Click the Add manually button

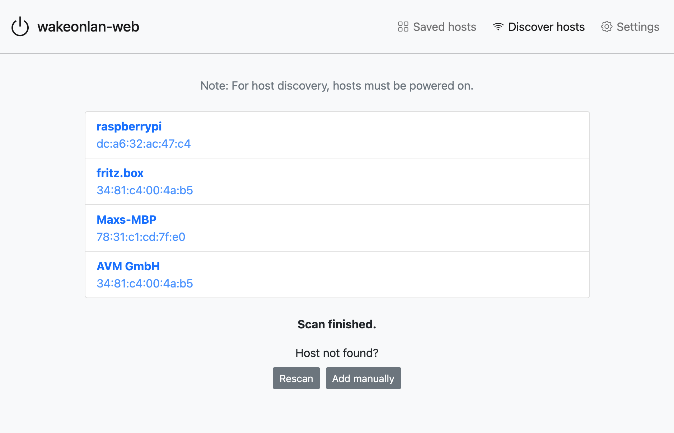tap(363, 378)
